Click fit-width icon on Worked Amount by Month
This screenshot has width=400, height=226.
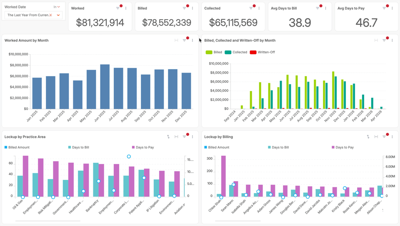coord(176,40)
